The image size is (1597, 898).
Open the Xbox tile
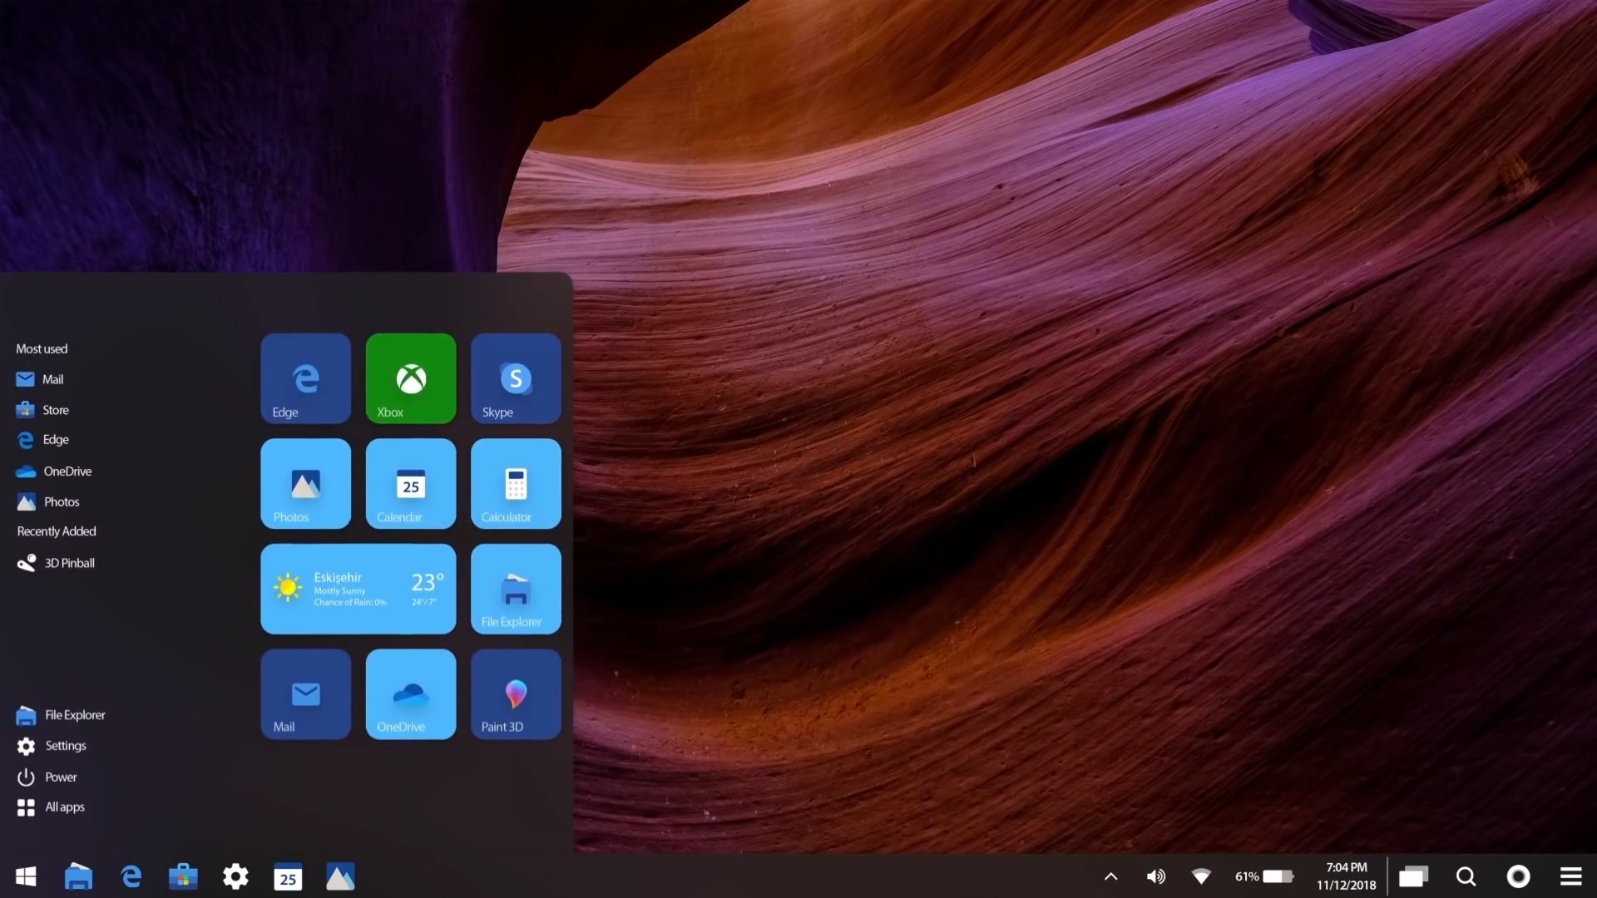click(x=410, y=378)
